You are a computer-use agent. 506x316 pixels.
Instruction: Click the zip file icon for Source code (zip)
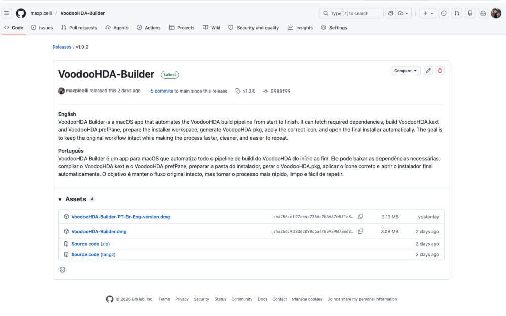66,244
